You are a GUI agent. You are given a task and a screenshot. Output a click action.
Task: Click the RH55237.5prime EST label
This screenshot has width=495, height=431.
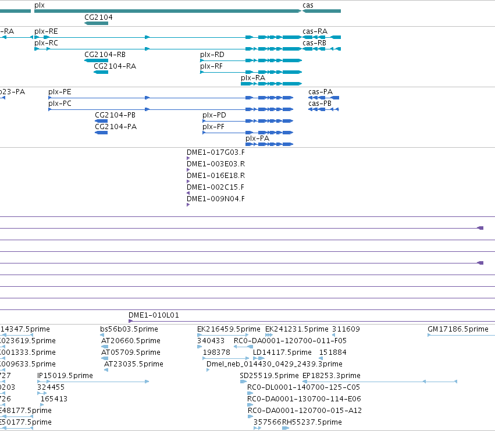click(x=312, y=422)
